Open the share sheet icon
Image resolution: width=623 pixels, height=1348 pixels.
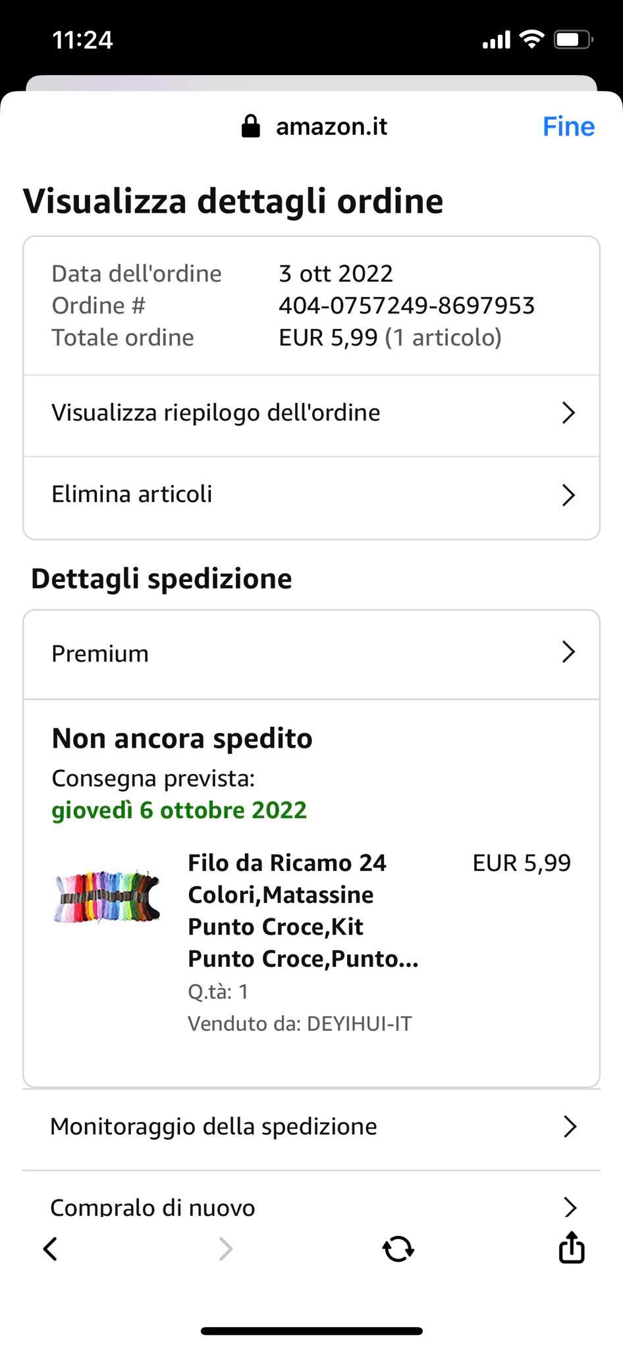571,1247
